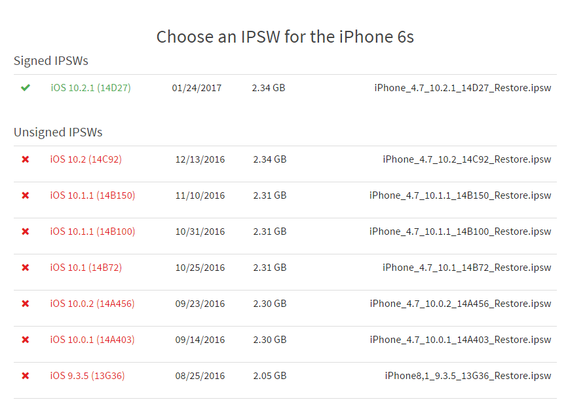
Task: Click the red X beside iOS 9.3.5 (13G36)
Action: 26,376
